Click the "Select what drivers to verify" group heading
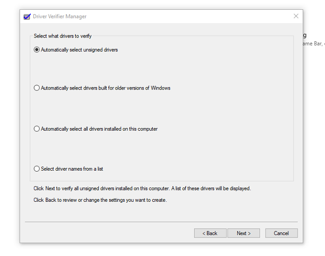 click(x=63, y=36)
